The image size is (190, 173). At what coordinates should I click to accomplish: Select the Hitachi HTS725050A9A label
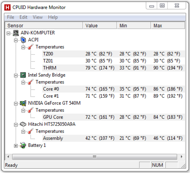click(52, 124)
